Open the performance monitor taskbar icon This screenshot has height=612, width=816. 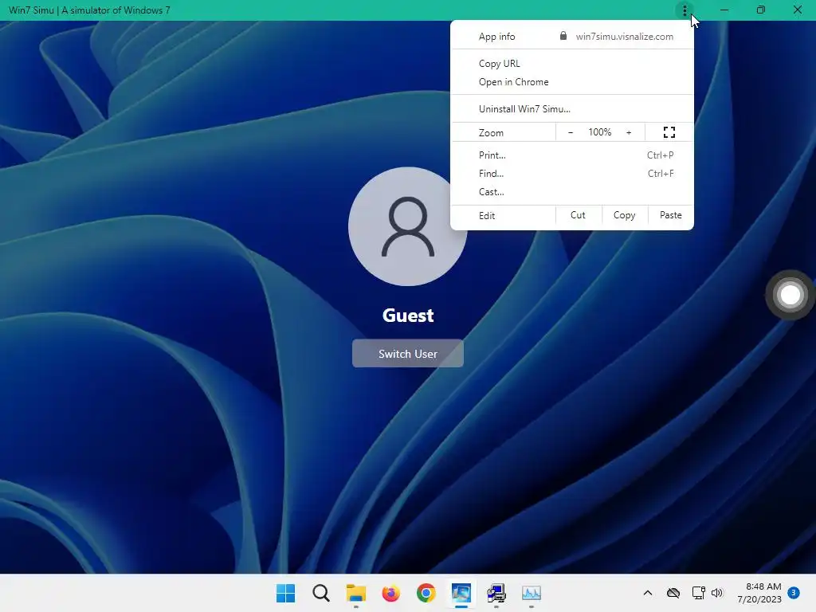pyautogui.click(x=532, y=593)
